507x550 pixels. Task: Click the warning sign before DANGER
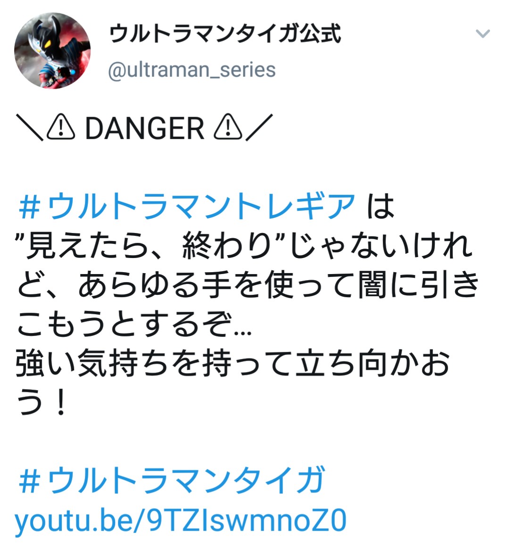61,127
